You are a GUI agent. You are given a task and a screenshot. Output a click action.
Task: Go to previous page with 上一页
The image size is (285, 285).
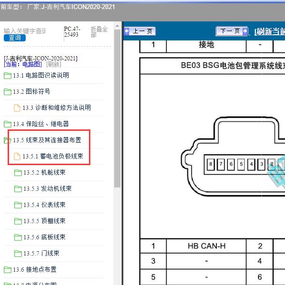tap(140, 31)
